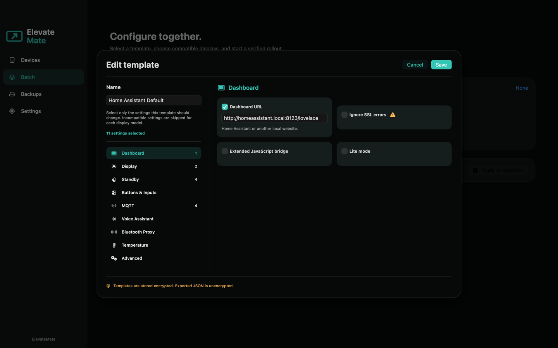Enable the Lite mode checkbox
The height and width of the screenshot is (348, 558).
(344, 151)
